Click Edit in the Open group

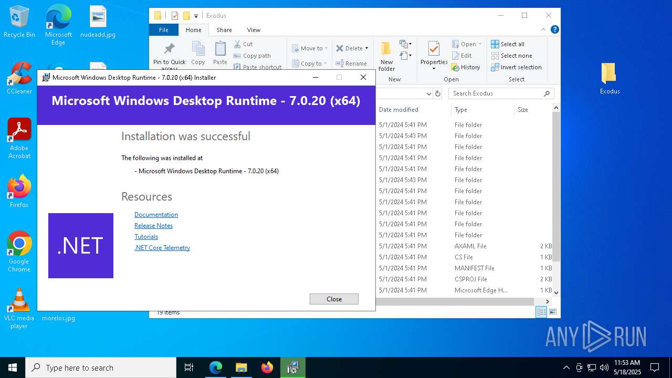tap(461, 56)
